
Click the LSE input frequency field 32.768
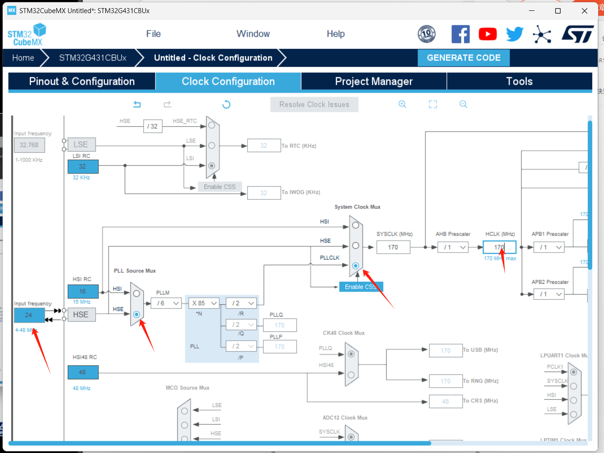coord(29,145)
